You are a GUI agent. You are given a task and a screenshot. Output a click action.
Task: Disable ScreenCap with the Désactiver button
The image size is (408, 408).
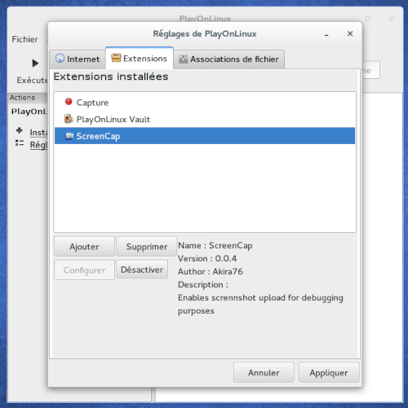(x=142, y=270)
